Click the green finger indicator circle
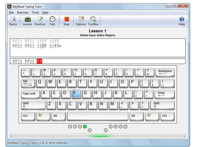197x147 pixels. point(85,127)
